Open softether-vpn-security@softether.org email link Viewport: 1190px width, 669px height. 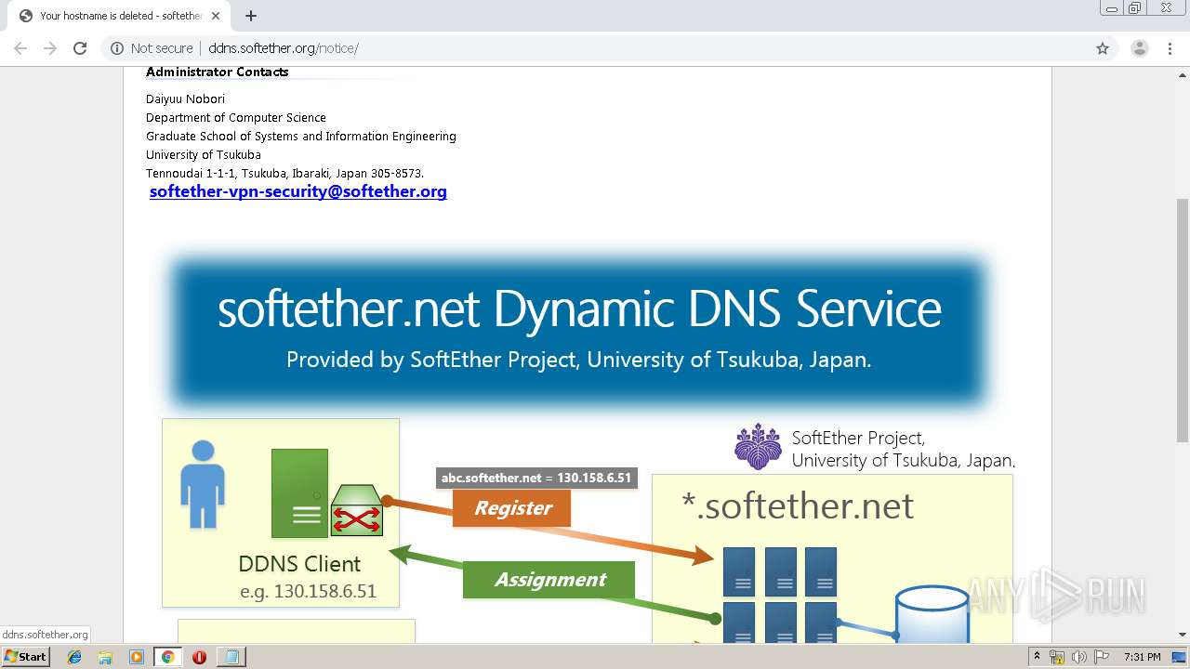298,191
